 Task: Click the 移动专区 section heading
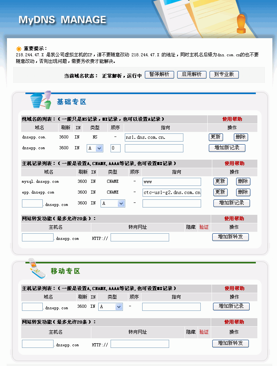coord(65,271)
